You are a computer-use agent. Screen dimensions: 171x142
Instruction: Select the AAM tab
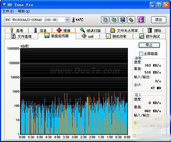click(88, 36)
